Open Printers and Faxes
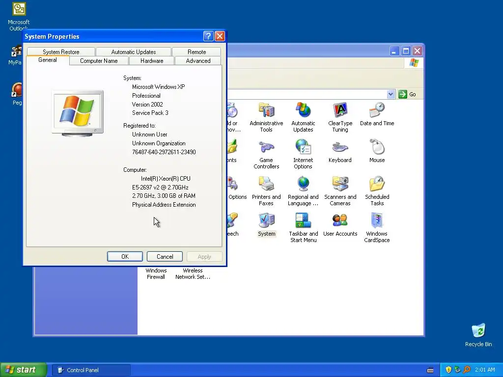Image resolution: width=503 pixels, height=377 pixels. pyautogui.click(x=266, y=191)
